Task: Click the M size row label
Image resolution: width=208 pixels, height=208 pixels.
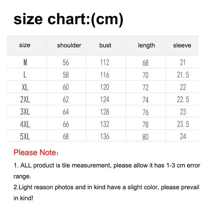Action: coord(25,62)
